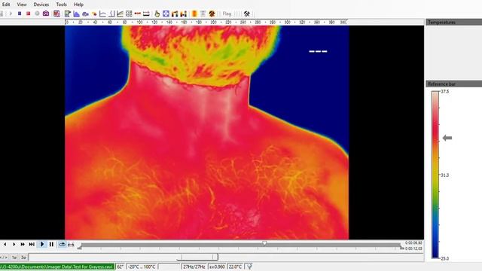Fast forward the thermal video
The width and height of the screenshot is (482, 271).
coord(23,244)
